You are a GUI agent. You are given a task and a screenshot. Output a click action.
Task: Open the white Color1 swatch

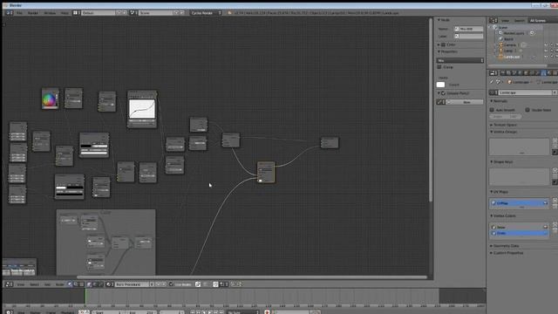pos(440,85)
